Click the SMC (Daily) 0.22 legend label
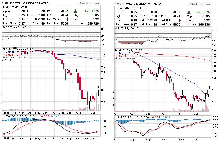The height and width of the screenshot is (142, 220). point(130,50)
